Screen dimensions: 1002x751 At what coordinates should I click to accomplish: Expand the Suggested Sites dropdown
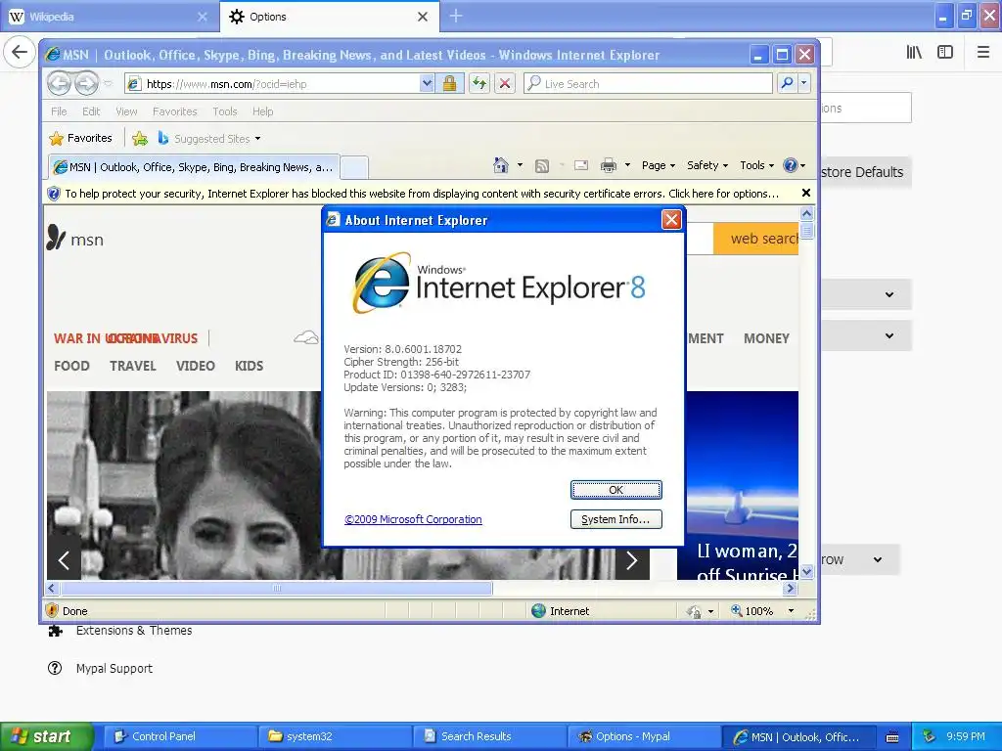click(257, 139)
